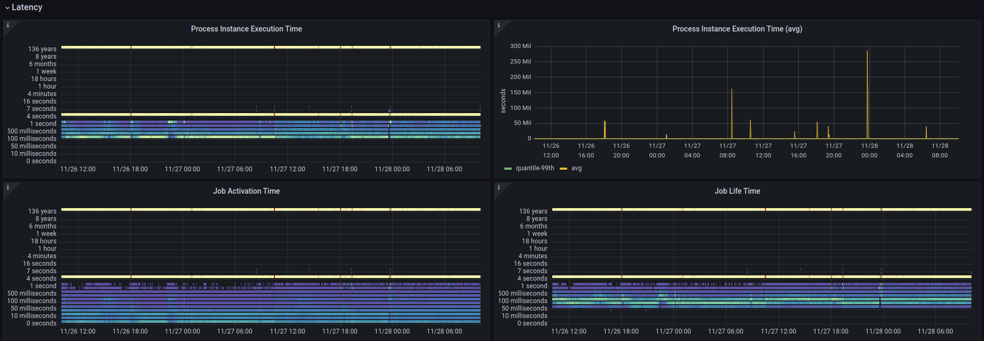Click '11/27 12:00' x-axis label in Process Instance Execution Time heatmap
This screenshot has height=341, width=984.
tap(287, 169)
